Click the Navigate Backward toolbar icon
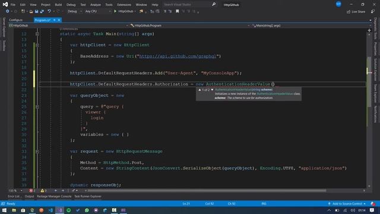The image size is (380, 214). [x=8, y=11]
